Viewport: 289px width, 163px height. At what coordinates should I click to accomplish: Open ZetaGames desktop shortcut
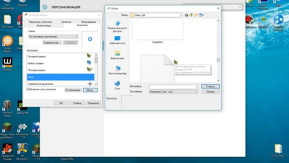pyautogui.click(x=23, y=107)
